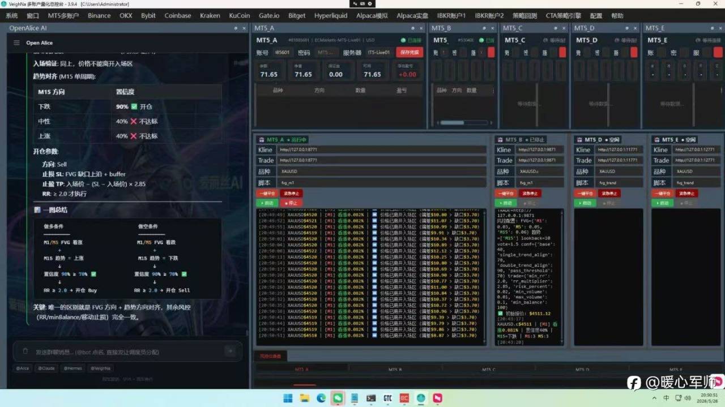
Task: Float the MT5_C dock panel
Action: 557,28
